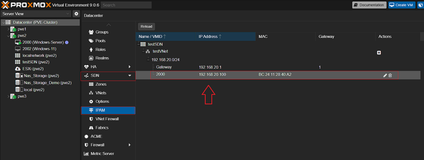Click the Datacenter breadcrumb title
Screen dimensions: 424x160
94,16
